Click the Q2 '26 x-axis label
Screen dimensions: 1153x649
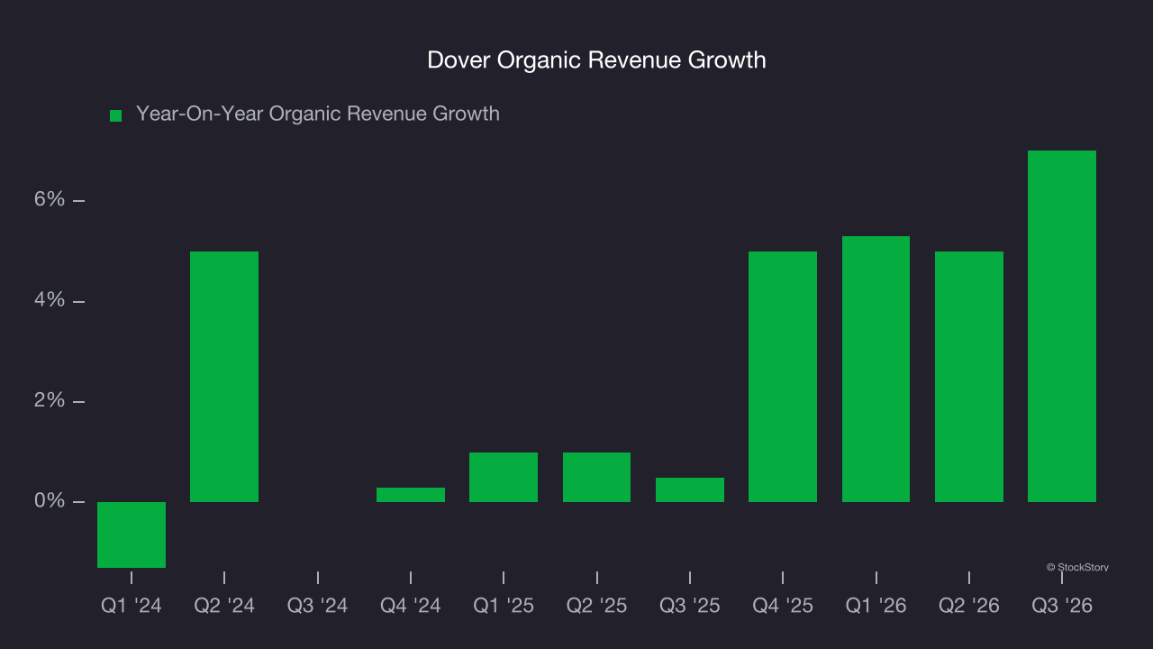click(x=969, y=606)
